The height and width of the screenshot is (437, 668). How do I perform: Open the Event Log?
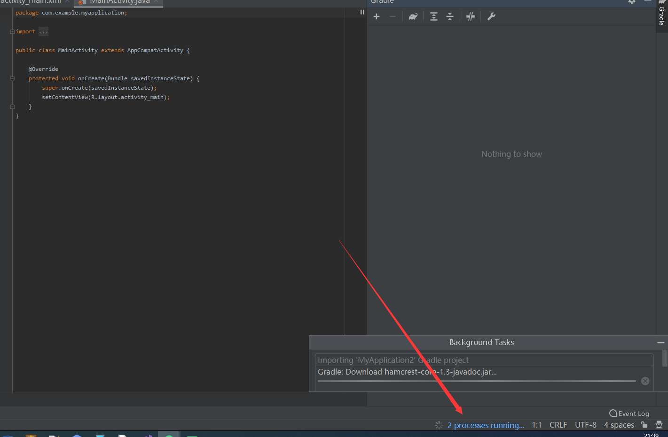629,414
